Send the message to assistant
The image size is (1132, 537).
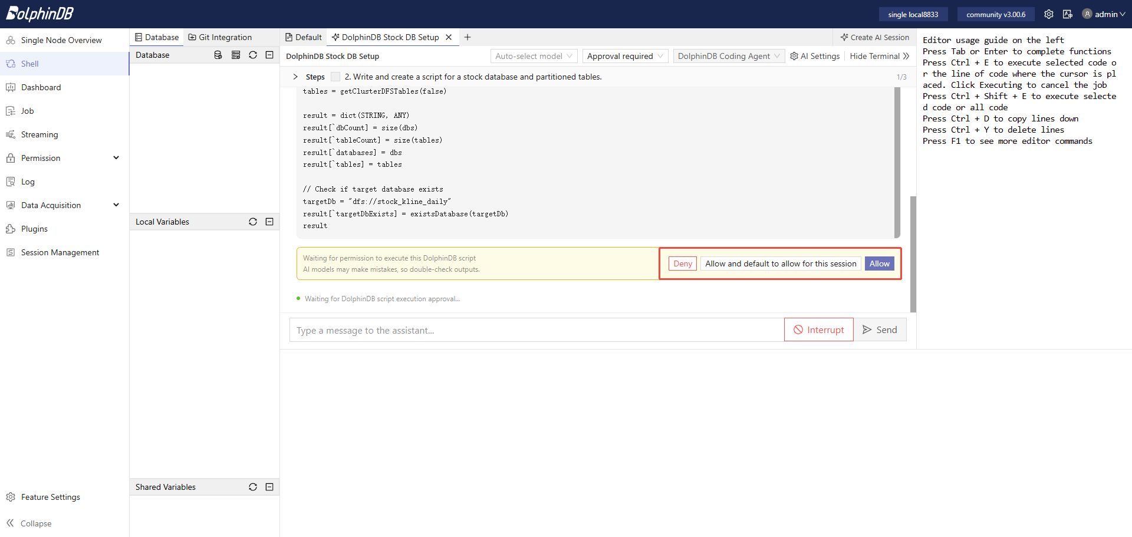pyautogui.click(x=880, y=330)
